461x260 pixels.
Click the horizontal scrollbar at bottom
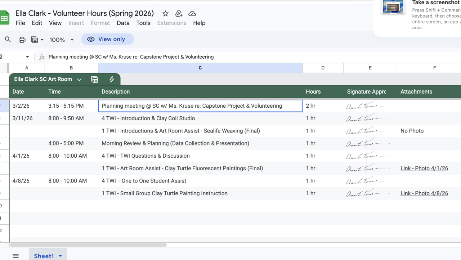(x=88, y=245)
